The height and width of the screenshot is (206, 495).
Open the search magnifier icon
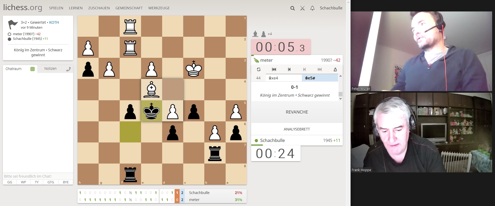pos(293,8)
